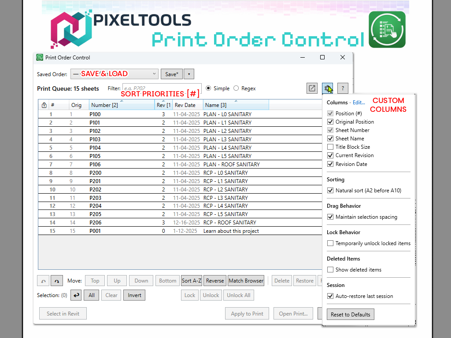Click the restore selection return-arrow icon

click(x=76, y=295)
